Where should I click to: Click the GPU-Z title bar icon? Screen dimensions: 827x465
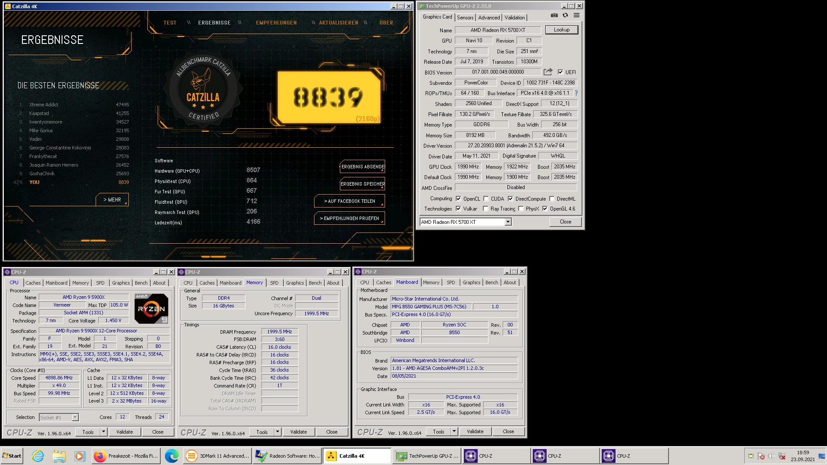(421, 6)
